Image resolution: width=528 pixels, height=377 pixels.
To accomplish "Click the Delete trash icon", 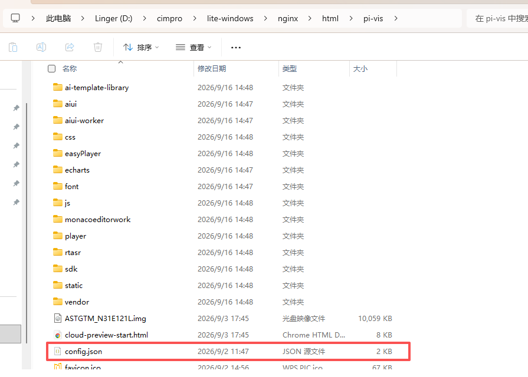I will tap(98, 47).
